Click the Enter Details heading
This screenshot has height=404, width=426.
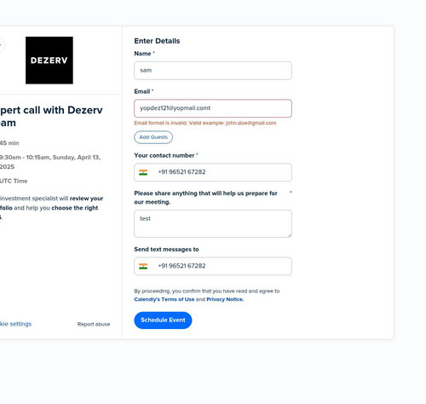click(157, 41)
